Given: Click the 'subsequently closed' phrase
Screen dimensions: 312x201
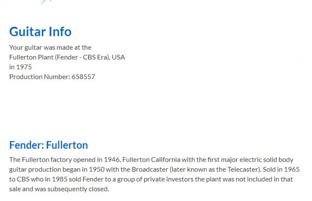Looking at the screenshot, I should [78, 189].
